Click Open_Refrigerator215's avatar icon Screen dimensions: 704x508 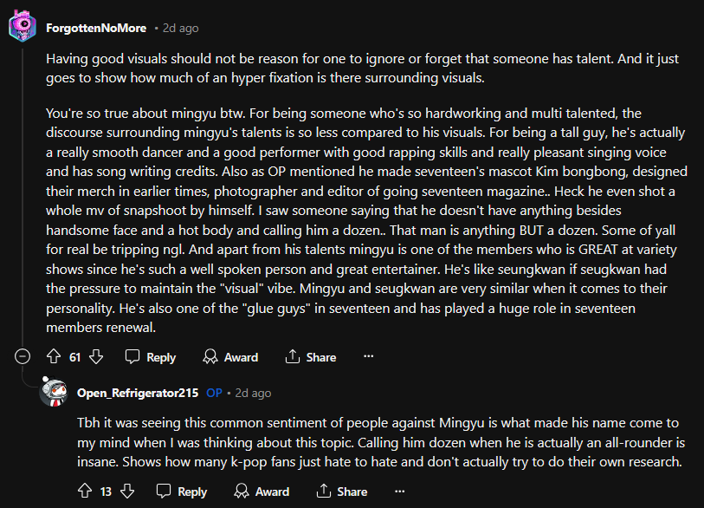pyautogui.click(x=54, y=393)
